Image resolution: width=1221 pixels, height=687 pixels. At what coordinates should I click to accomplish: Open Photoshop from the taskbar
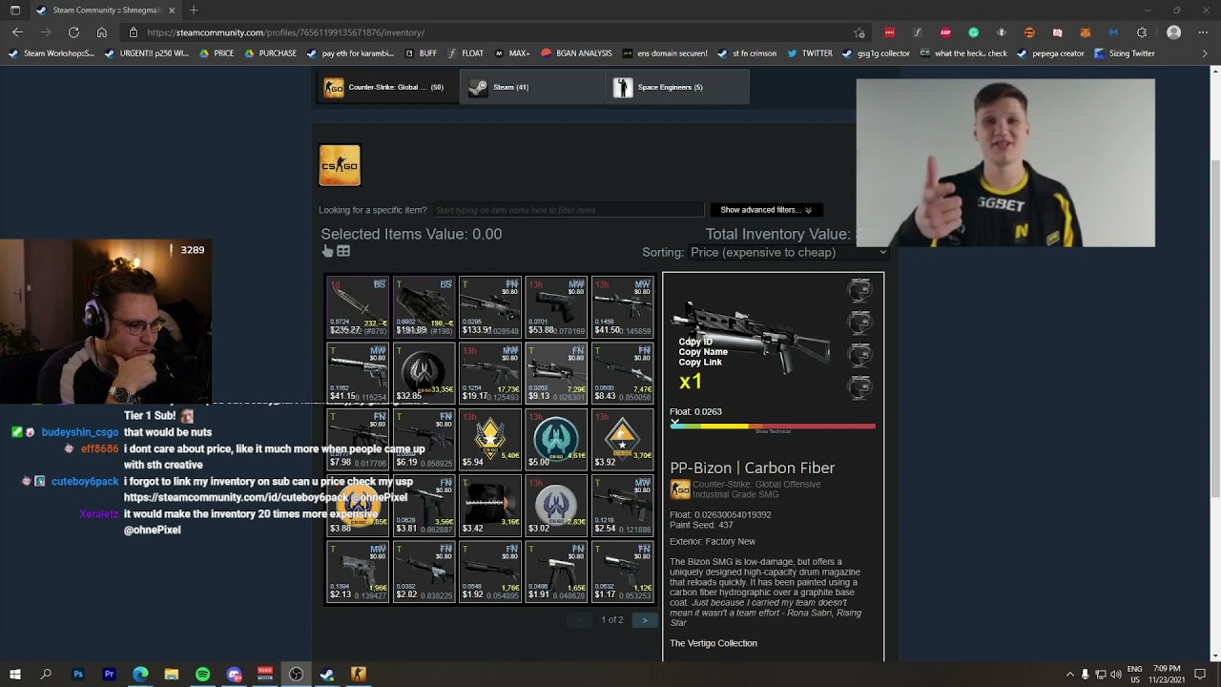78,675
